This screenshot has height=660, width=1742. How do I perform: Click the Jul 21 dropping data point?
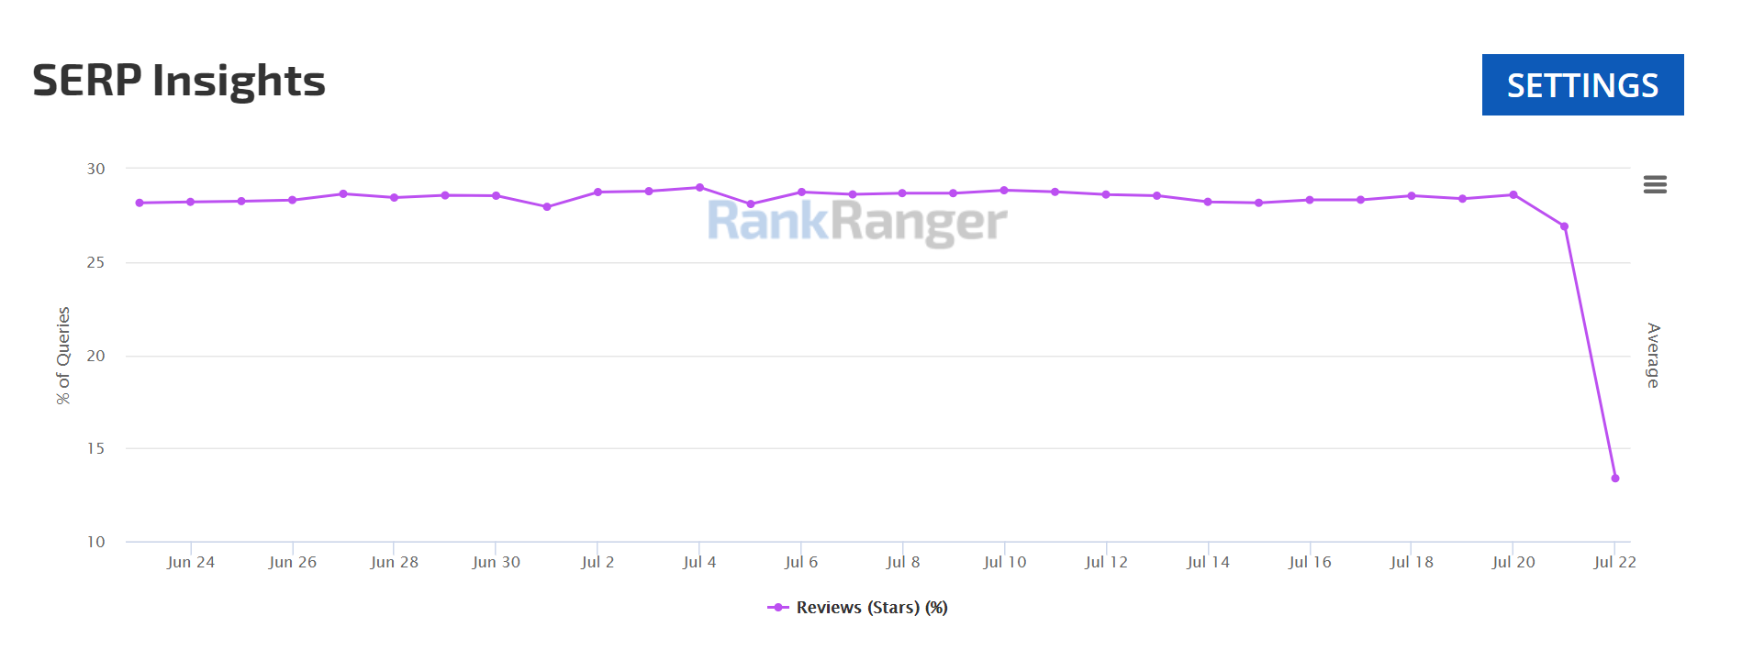tap(1564, 224)
